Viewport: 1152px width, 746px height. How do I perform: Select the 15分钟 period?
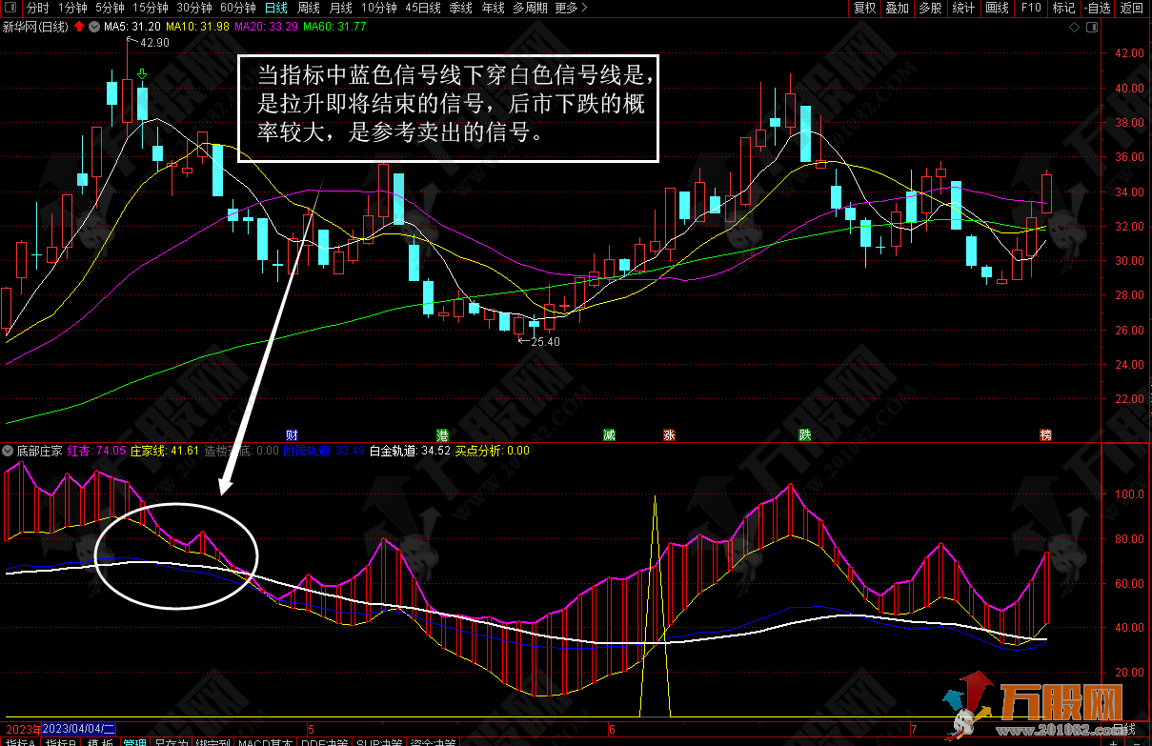(151, 8)
